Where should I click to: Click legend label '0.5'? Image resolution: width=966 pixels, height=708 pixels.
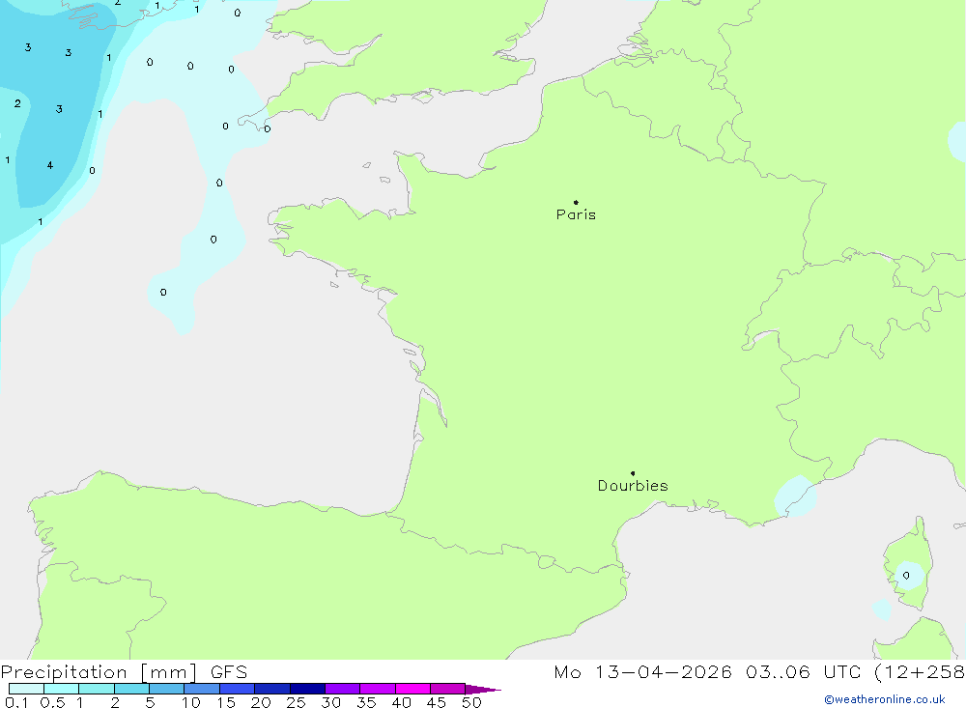pos(52,702)
